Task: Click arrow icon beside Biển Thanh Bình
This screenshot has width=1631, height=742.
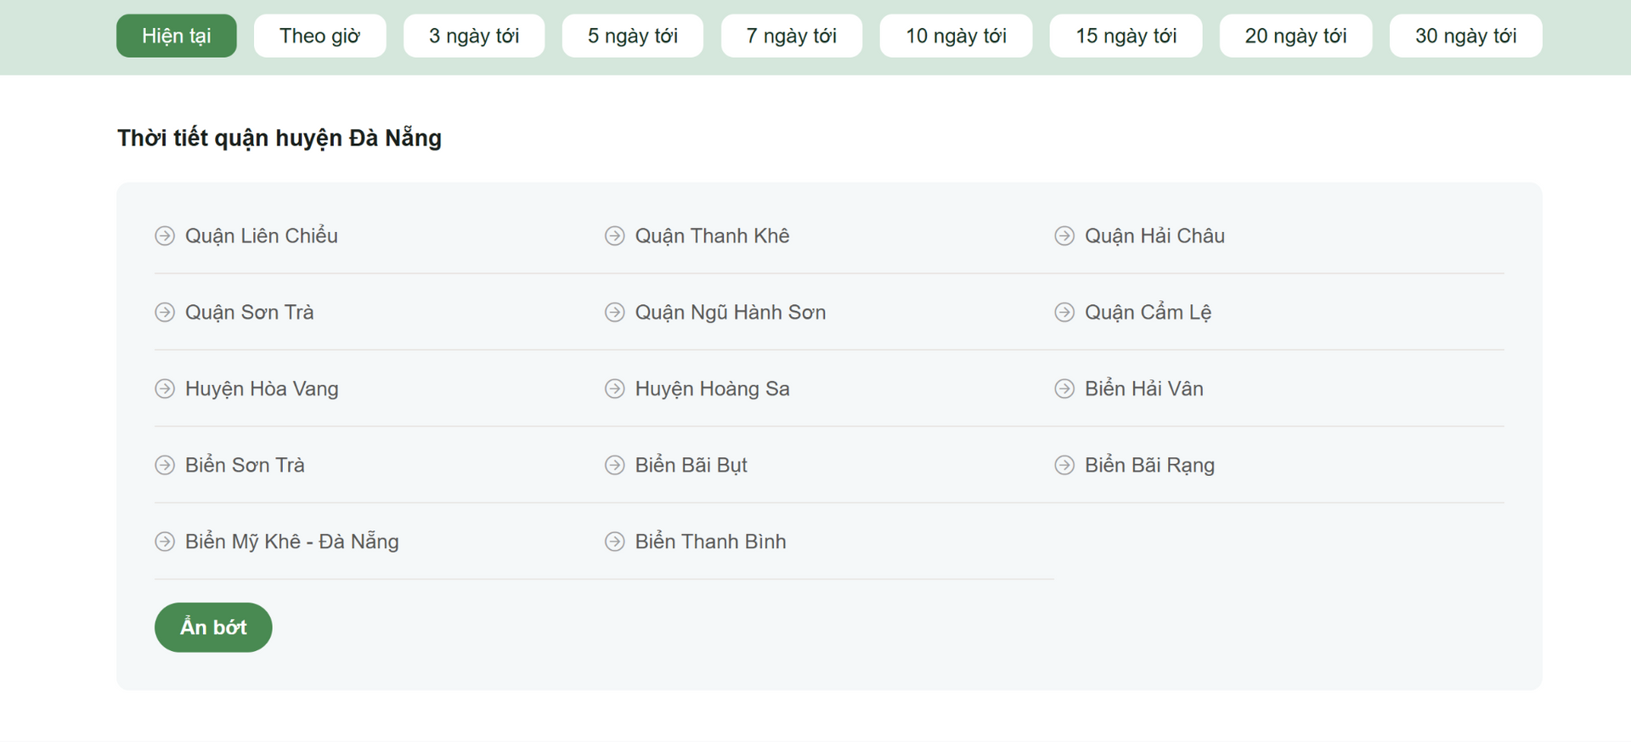Action: (614, 541)
